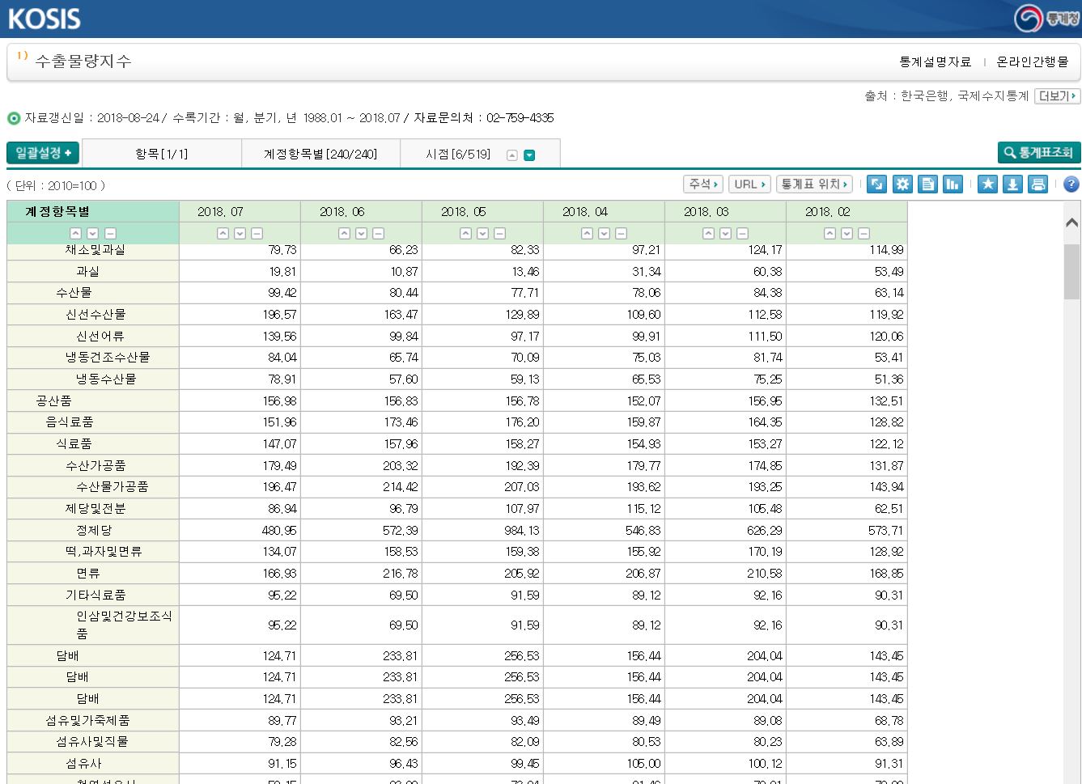Open the bar chart view icon
The width and height of the screenshot is (1082, 784).
(953, 184)
